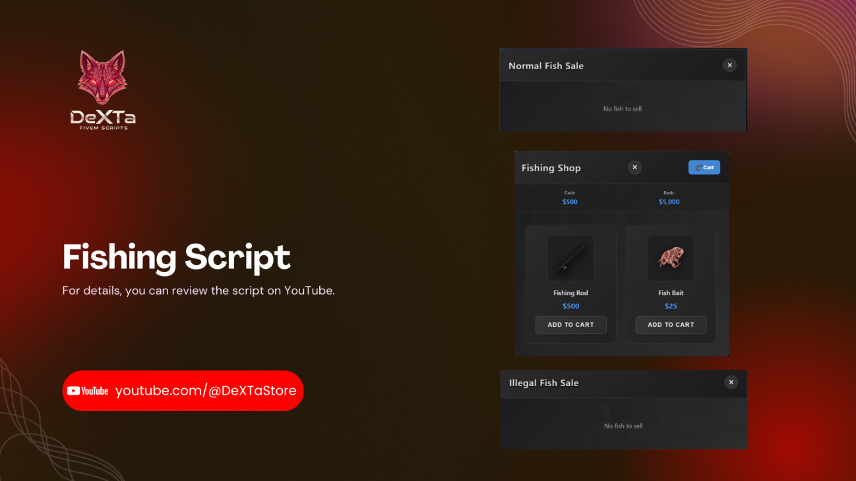Click the Illegal Fish Sale title
The height and width of the screenshot is (481, 856).
[543, 383]
